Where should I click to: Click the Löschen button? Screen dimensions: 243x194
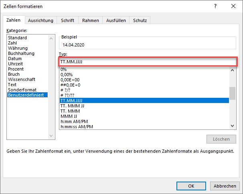click(x=221, y=139)
